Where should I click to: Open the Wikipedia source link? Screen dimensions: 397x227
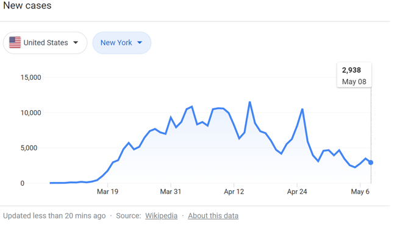(x=161, y=215)
